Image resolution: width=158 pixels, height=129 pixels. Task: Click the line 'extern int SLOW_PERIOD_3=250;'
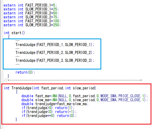(x=32, y=25)
